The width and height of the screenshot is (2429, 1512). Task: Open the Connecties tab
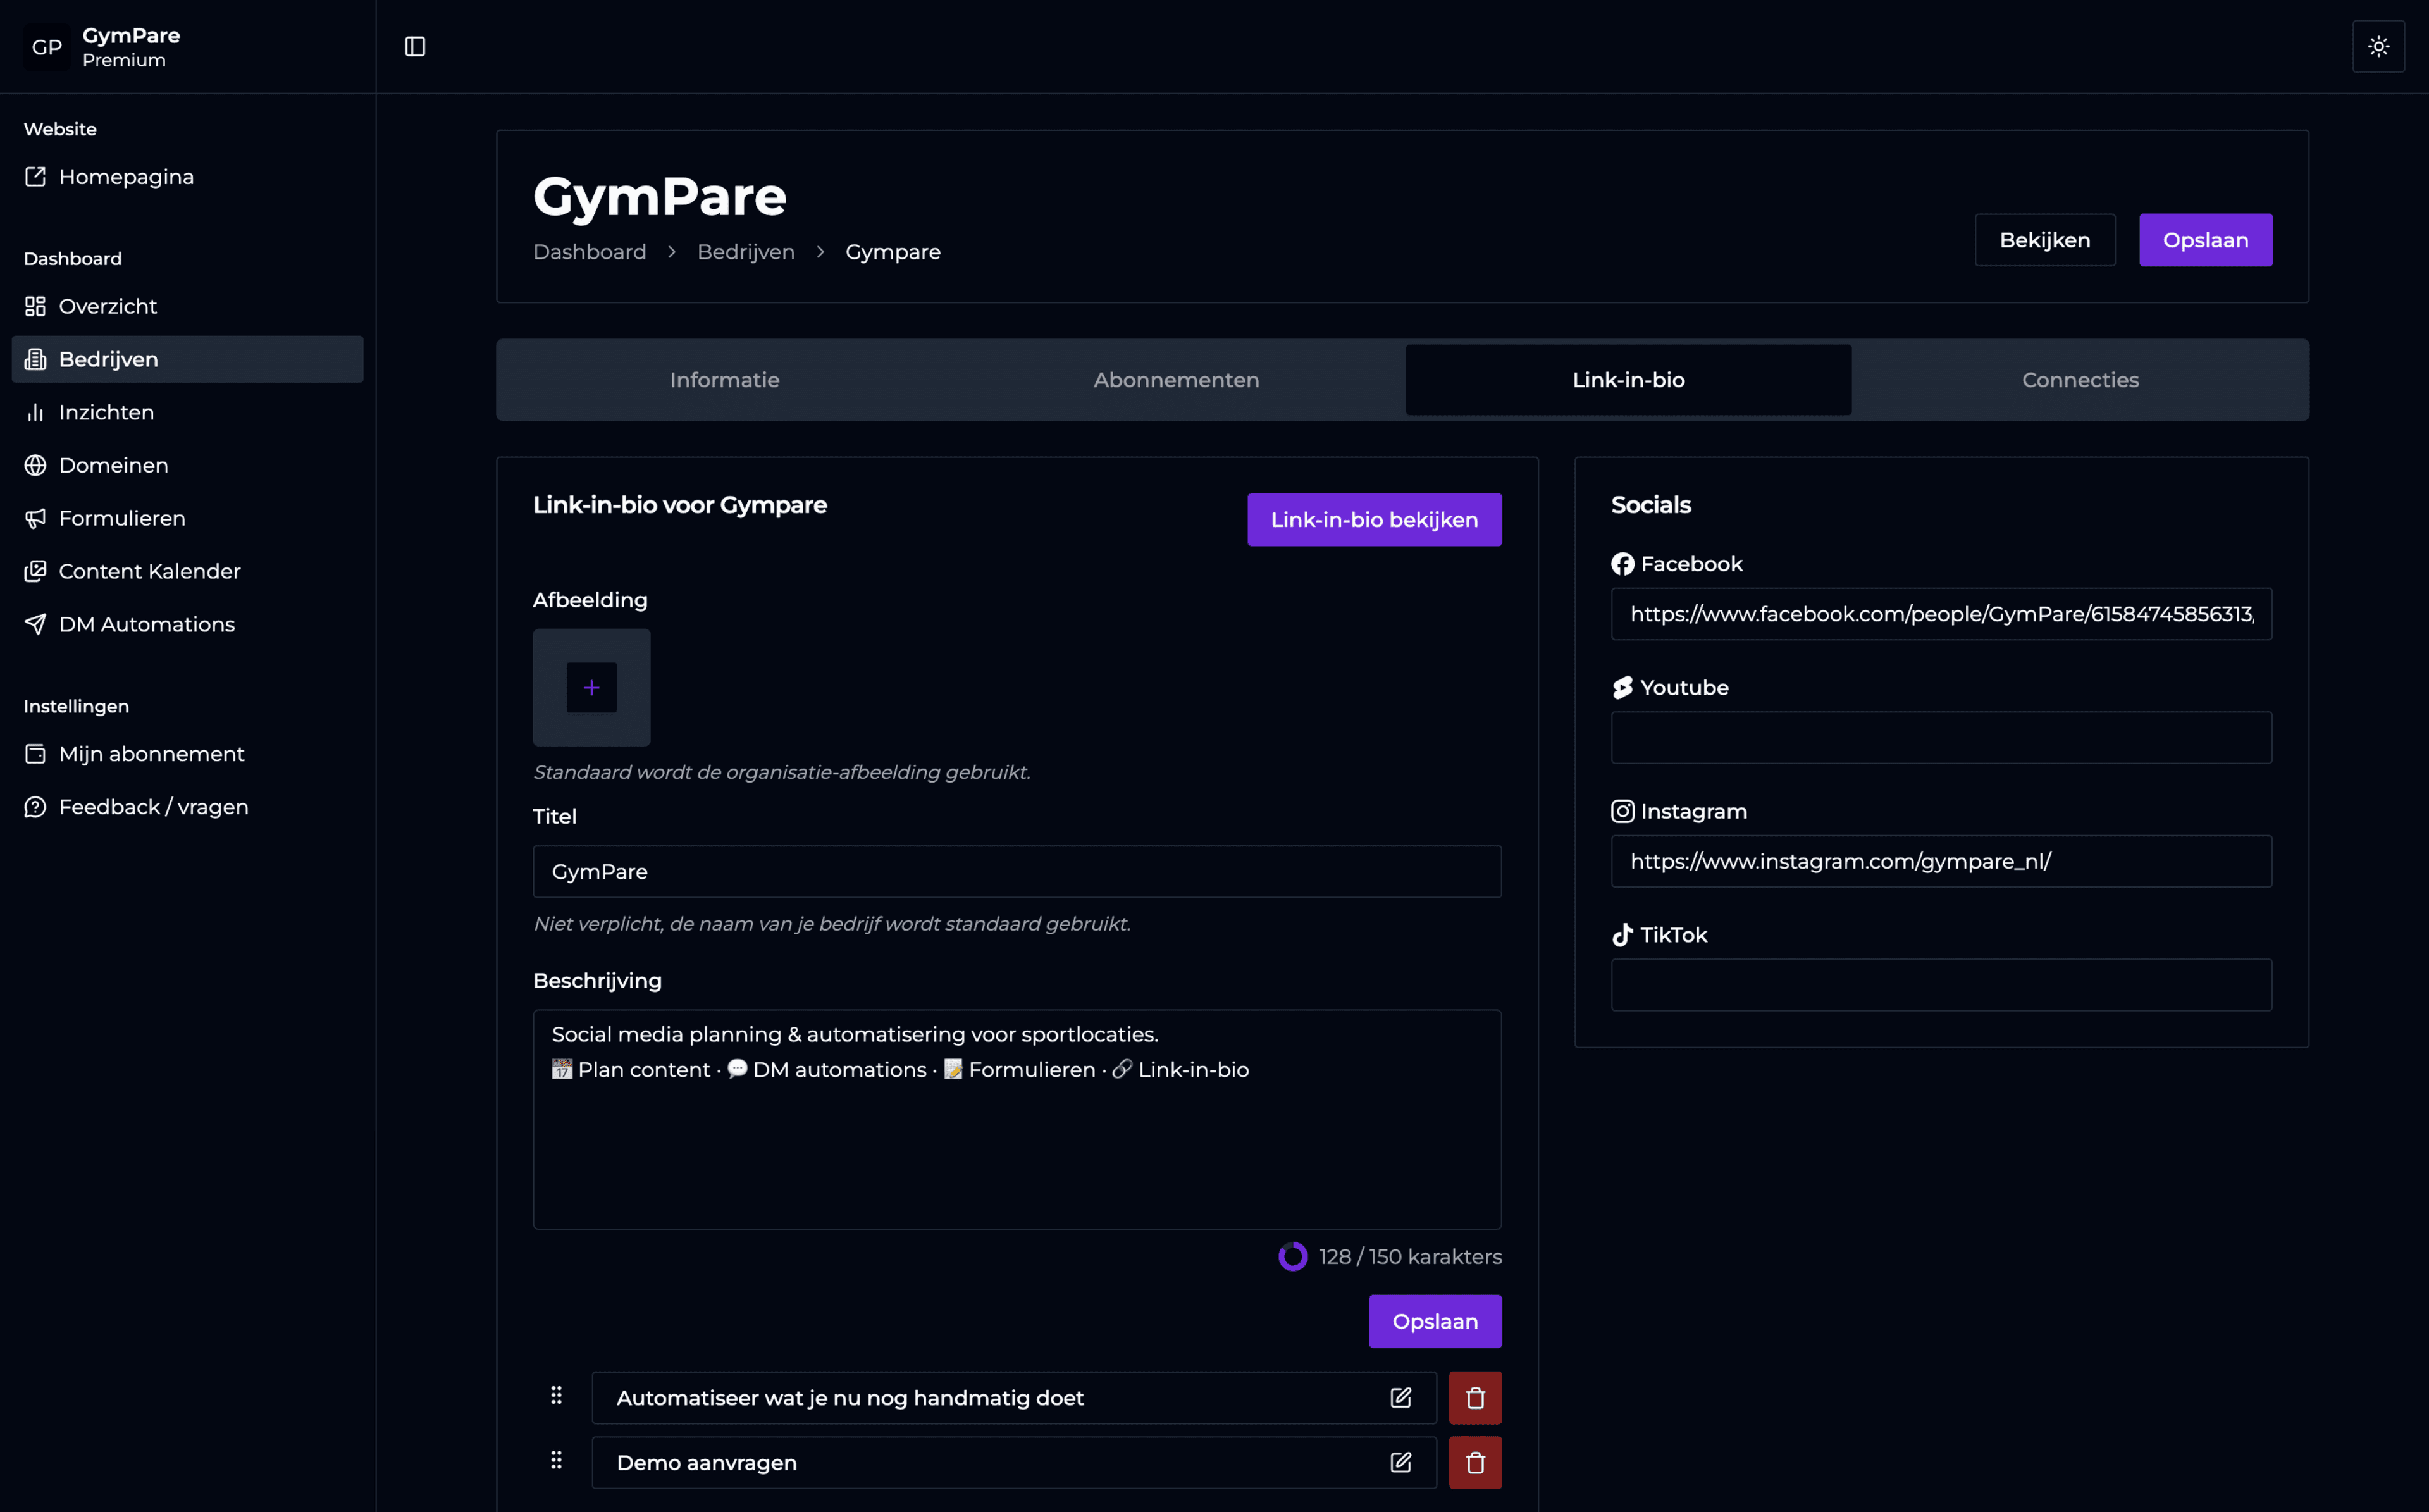[x=2080, y=379]
